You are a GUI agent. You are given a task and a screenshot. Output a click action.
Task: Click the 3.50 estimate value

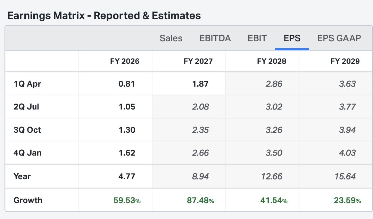(x=274, y=153)
